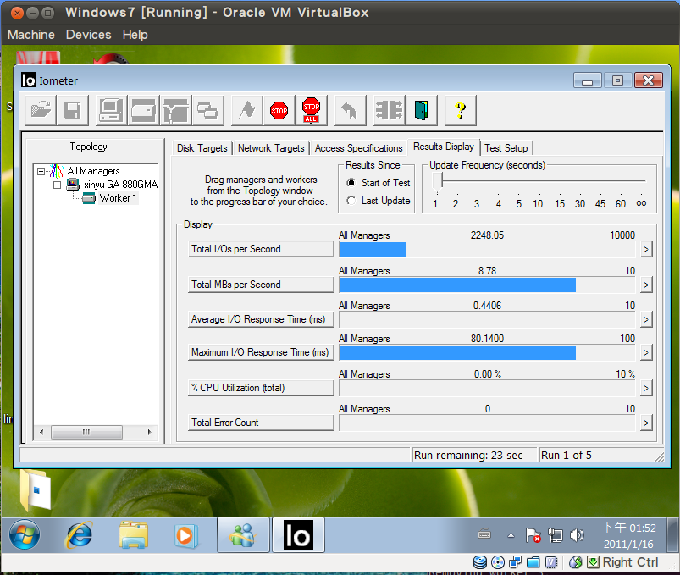Switch to Network Targets tab

click(x=271, y=148)
